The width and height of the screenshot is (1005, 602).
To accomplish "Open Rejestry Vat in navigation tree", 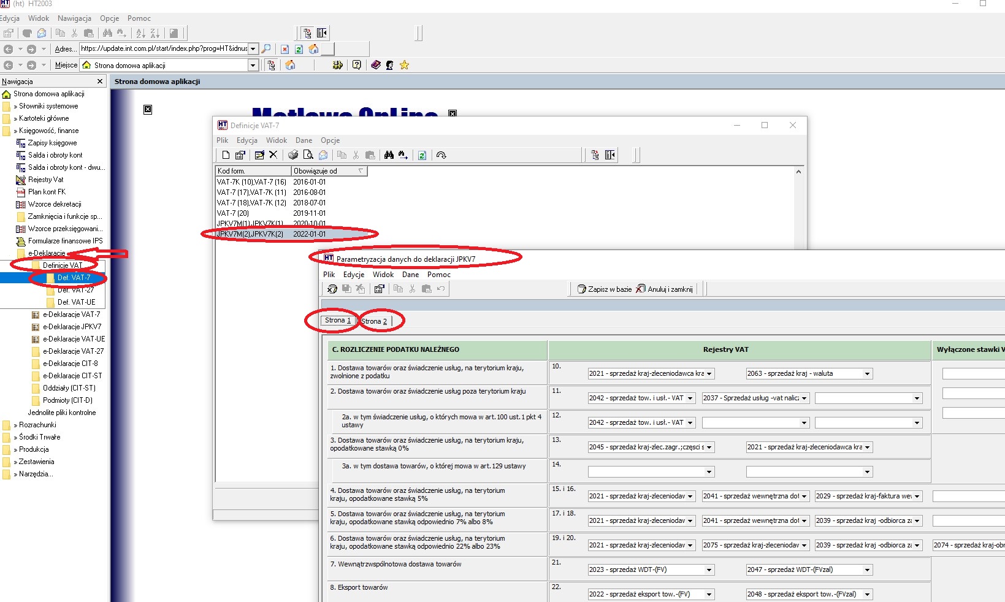I will pyautogui.click(x=45, y=180).
